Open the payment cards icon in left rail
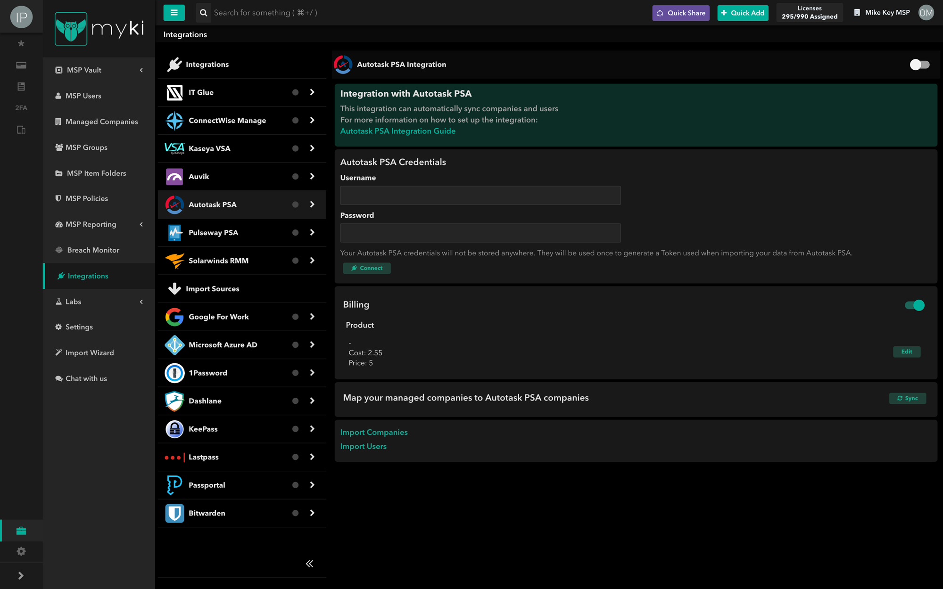This screenshot has height=589, width=943. (x=21, y=65)
